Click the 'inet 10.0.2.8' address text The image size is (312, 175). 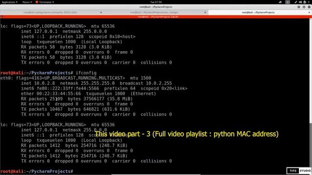pyautogui.click(x=38, y=83)
